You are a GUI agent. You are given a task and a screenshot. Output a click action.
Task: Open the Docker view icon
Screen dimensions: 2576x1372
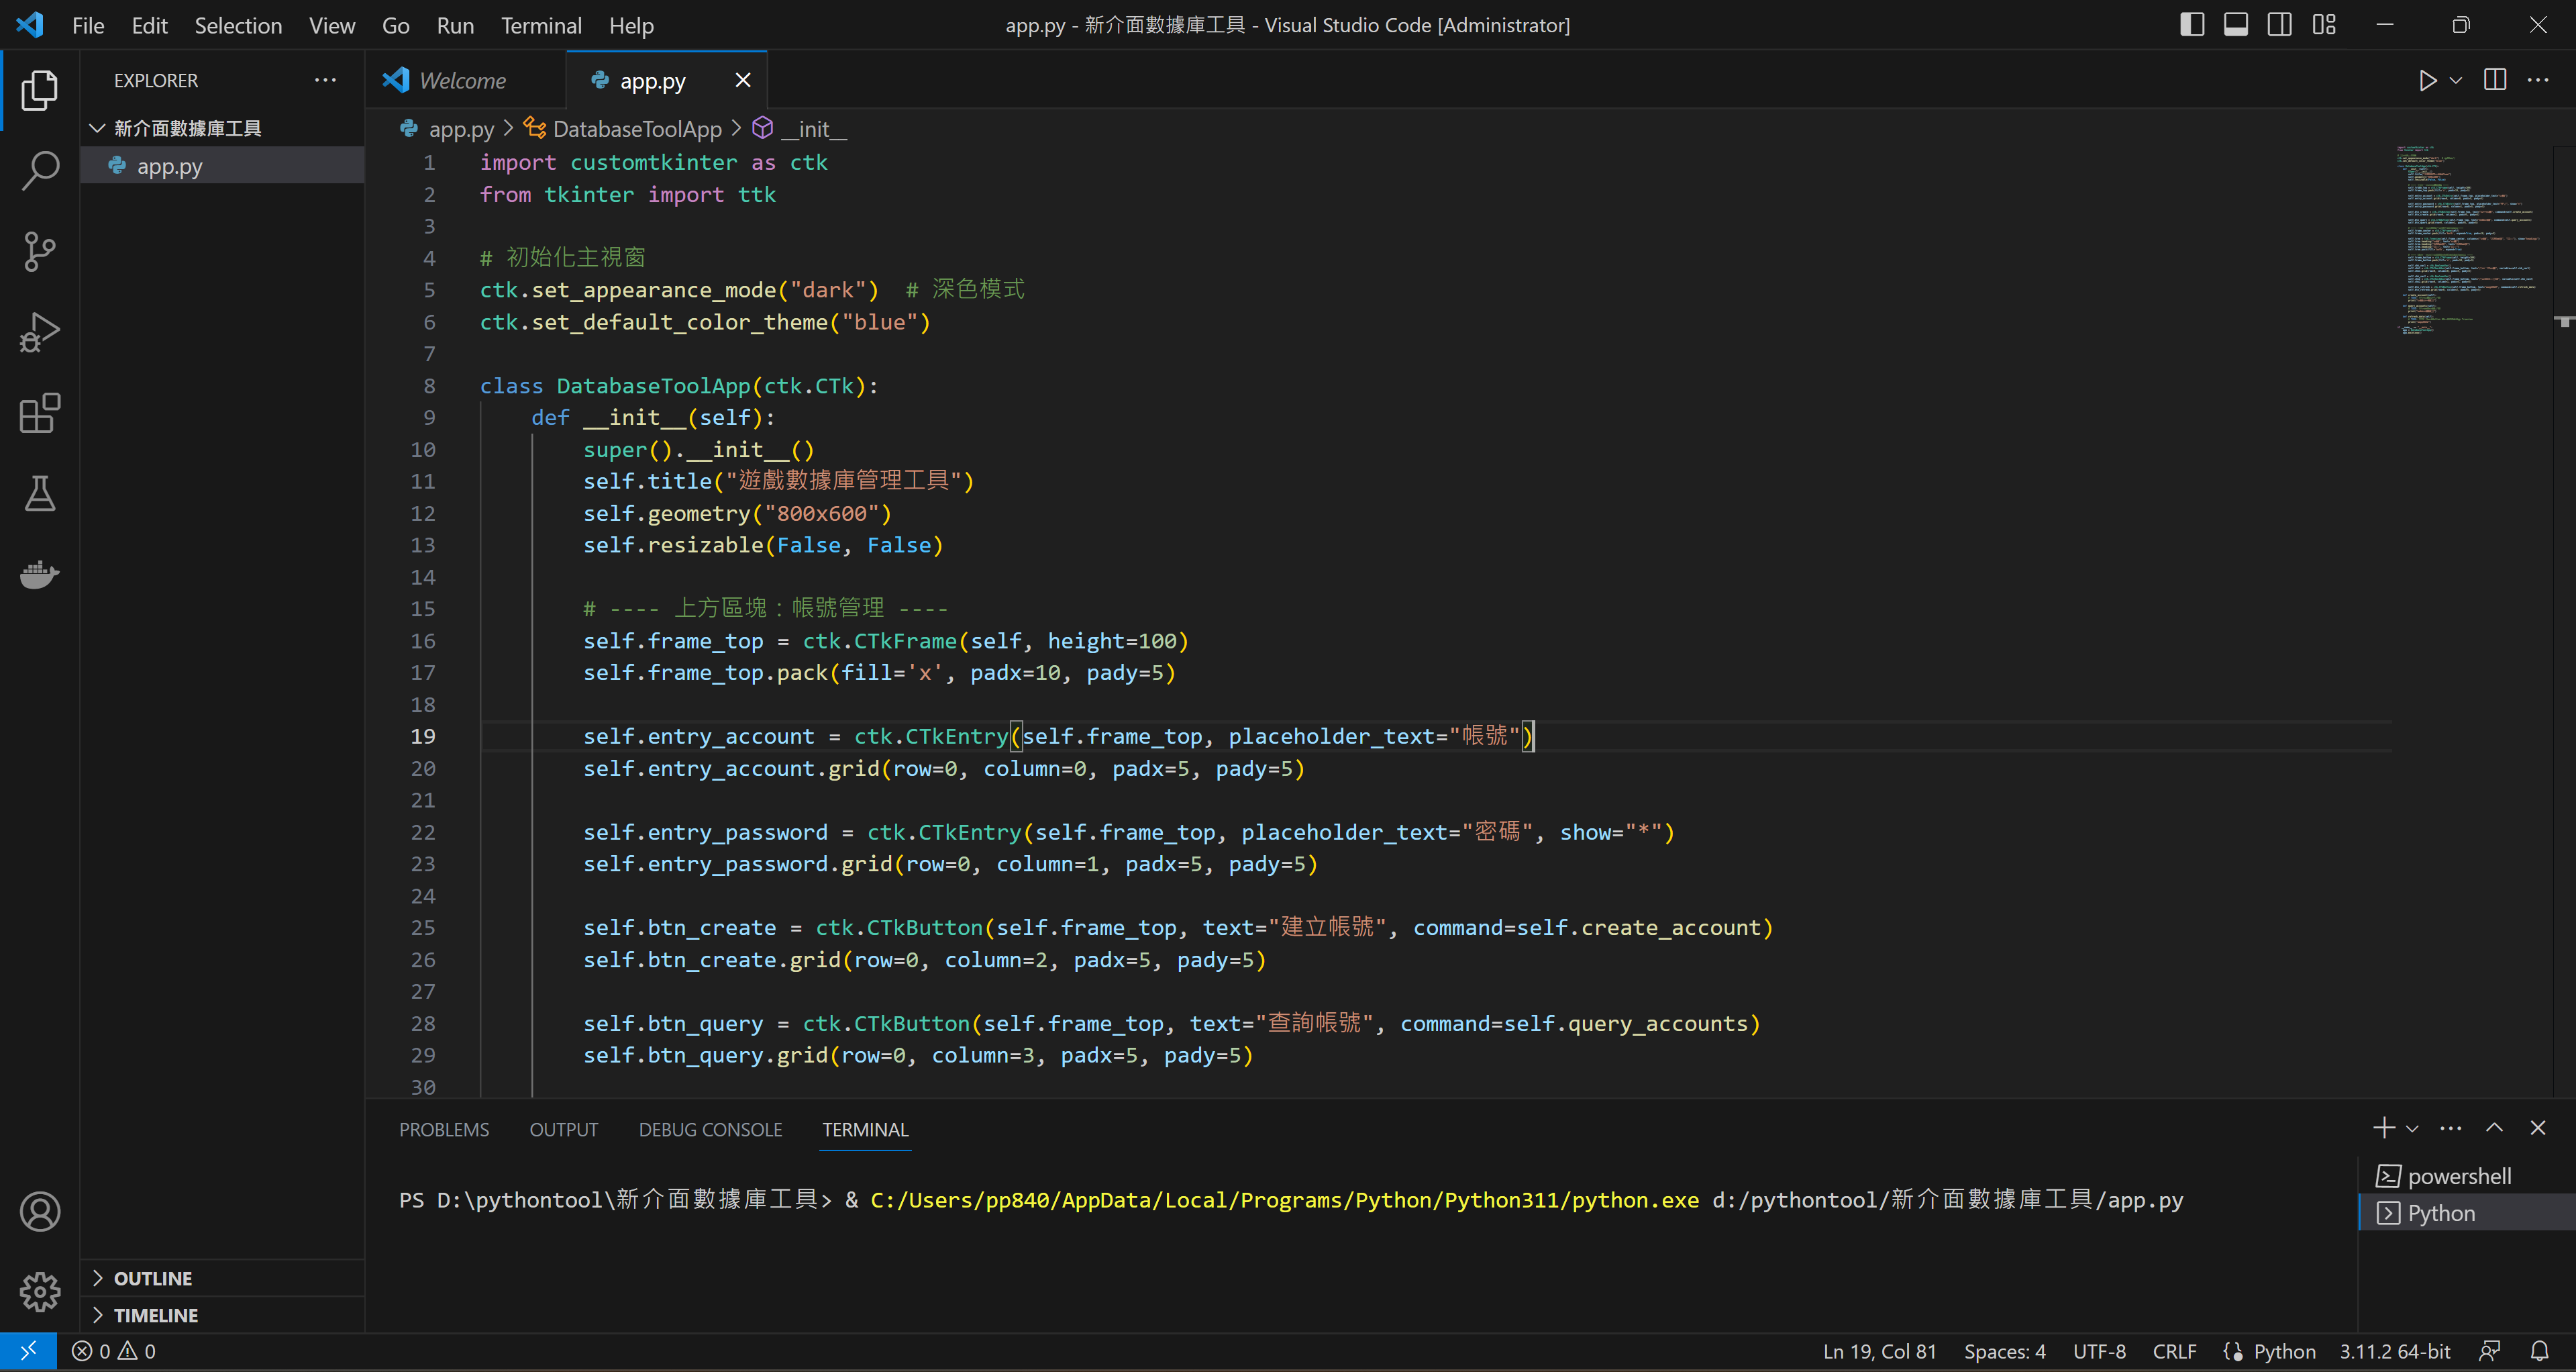(40, 574)
